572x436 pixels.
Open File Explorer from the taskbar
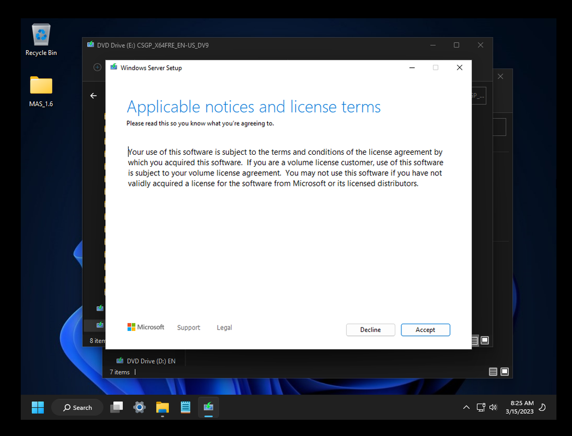(x=162, y=407)
